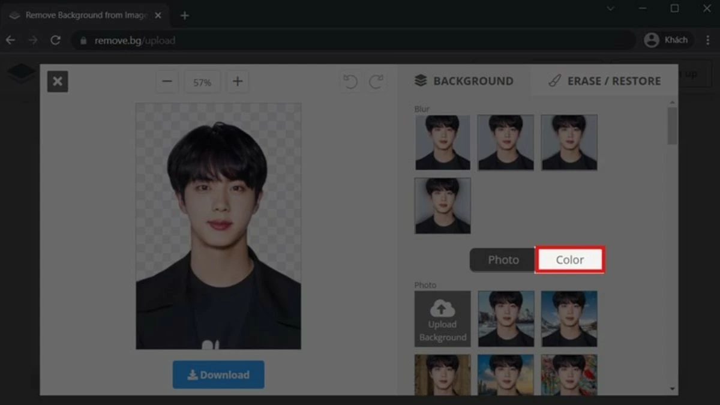Open the Upload Background tile

pos(442,319)
